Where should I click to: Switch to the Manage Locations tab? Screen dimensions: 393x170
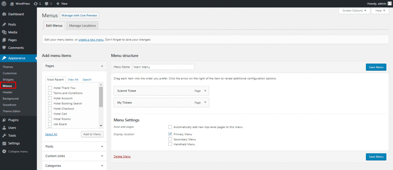[82, 26]
